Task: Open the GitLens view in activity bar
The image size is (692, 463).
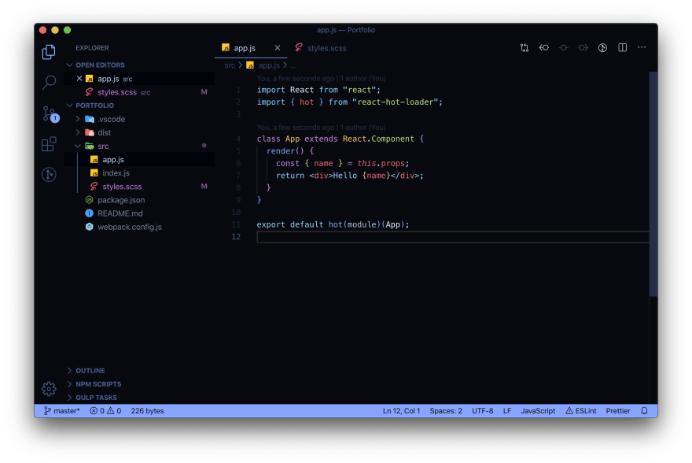Action: pos(49,175)
